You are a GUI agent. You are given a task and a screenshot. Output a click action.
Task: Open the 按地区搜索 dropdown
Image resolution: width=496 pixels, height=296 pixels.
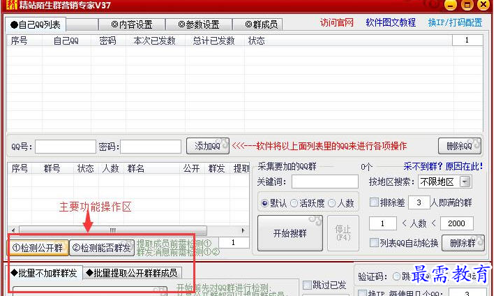tap(445, 182)
